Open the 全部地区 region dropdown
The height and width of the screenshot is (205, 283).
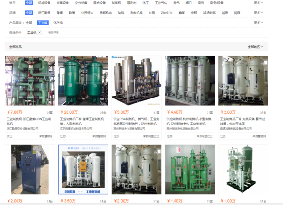coord(258,47)
